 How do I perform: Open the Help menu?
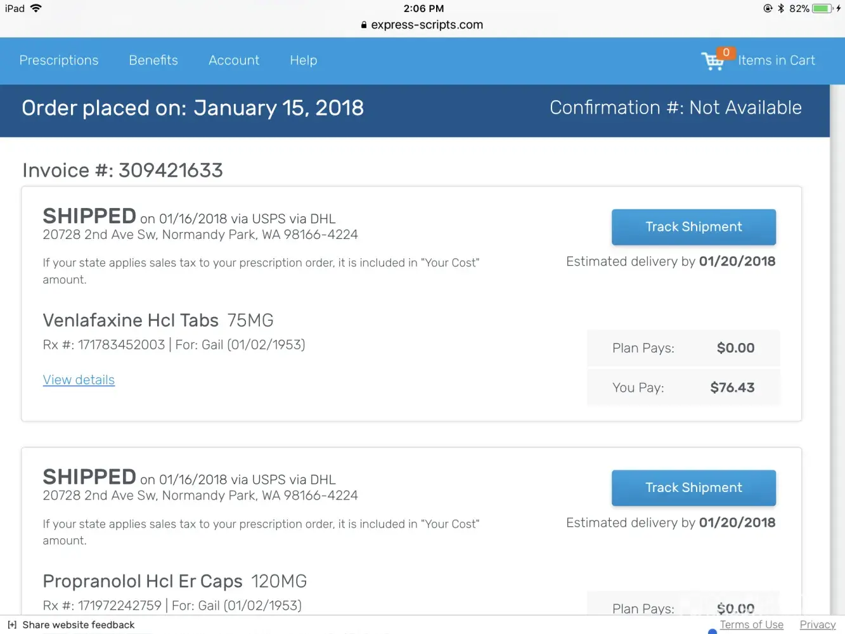(x=304, y=60)
